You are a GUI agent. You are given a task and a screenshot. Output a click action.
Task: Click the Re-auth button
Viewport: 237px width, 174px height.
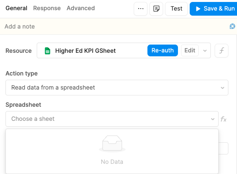(163, 50)
